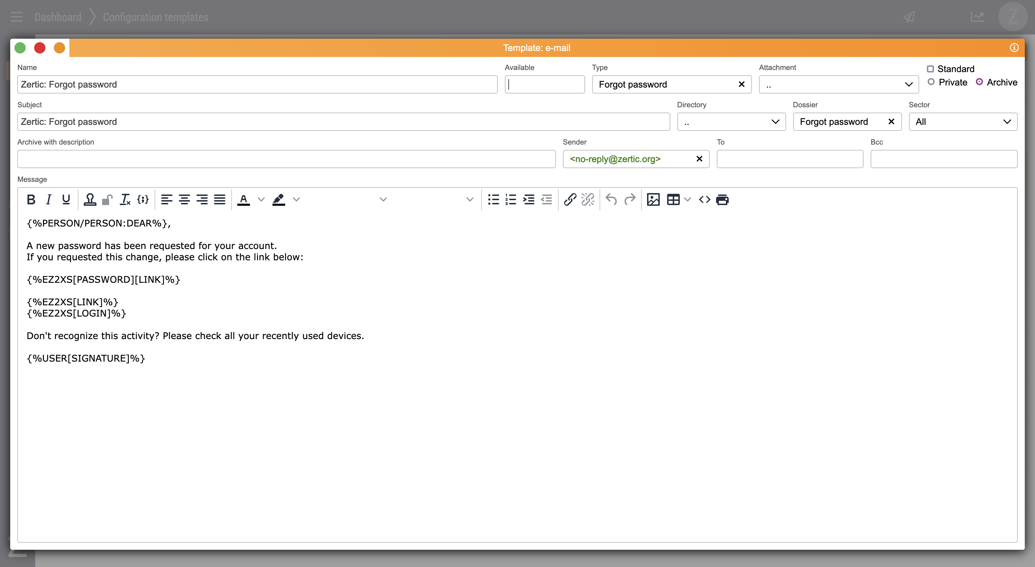This screenshot has width=1035, height=567.
Task: Select the Private radio option
Action: click(931, 82)
